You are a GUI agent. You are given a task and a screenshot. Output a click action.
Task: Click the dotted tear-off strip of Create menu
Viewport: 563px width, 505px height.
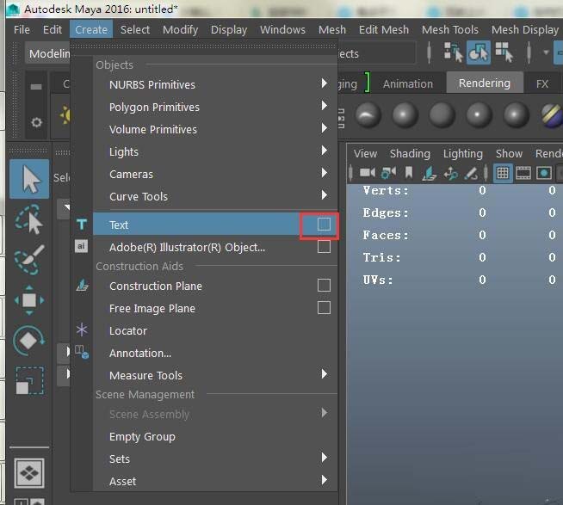203,46
